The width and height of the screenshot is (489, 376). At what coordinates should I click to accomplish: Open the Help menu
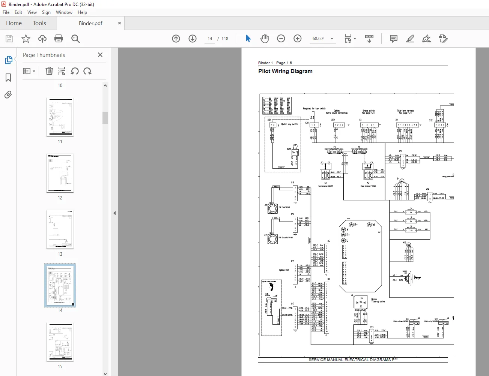point(82,12)
